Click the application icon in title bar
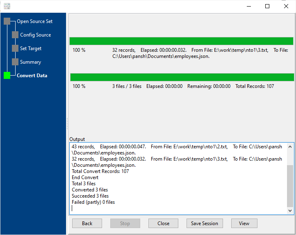Viewport: 296px width, 235px height. click(7, 6)
